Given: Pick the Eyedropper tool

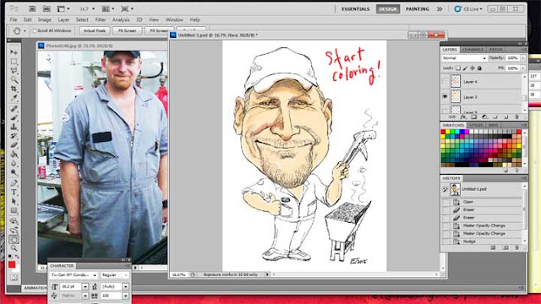Looking at the screenshot, I should (14, 98).
